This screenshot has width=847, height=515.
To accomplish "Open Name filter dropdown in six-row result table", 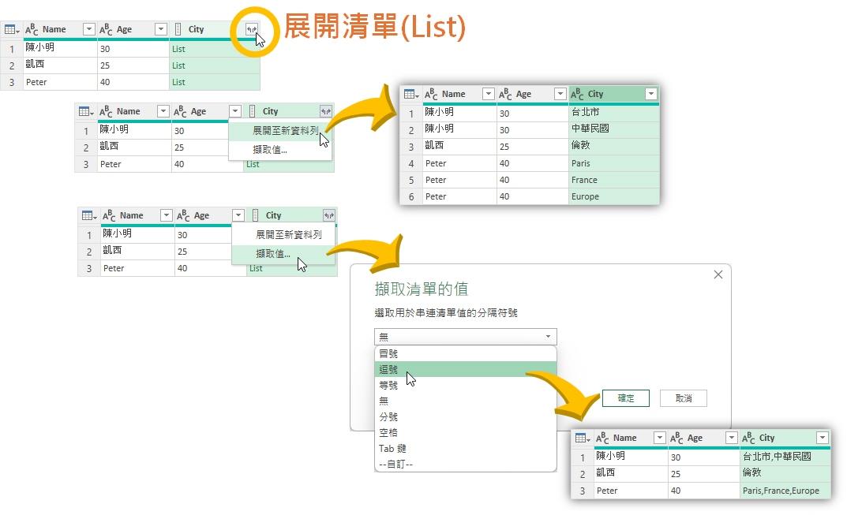I will [x=488, y=95].
